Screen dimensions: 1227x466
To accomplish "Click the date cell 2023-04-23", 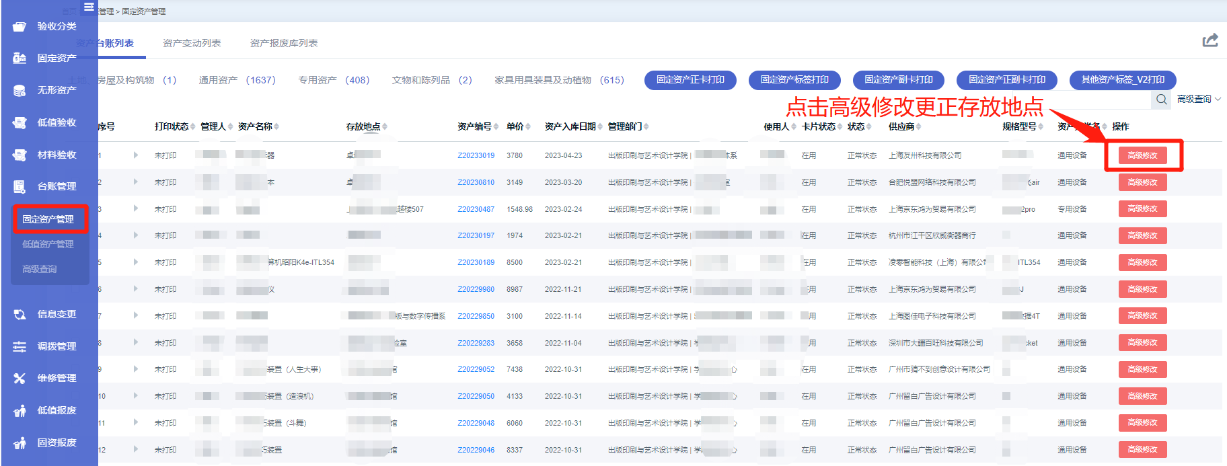I will pos(564,155).
